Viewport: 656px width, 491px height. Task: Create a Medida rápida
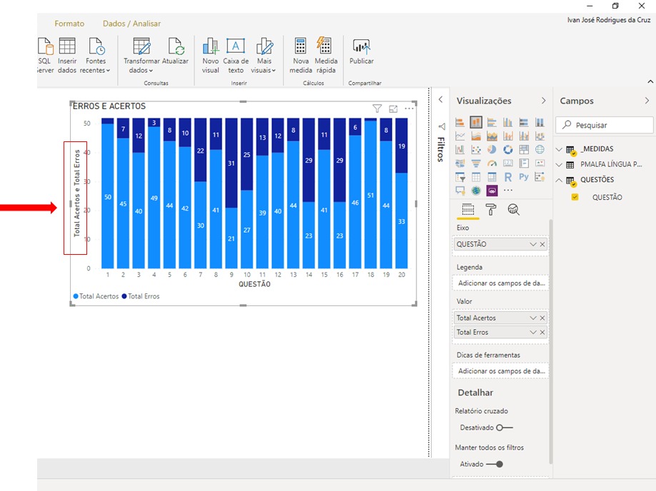pyautogui.click(x=326, y=56)
